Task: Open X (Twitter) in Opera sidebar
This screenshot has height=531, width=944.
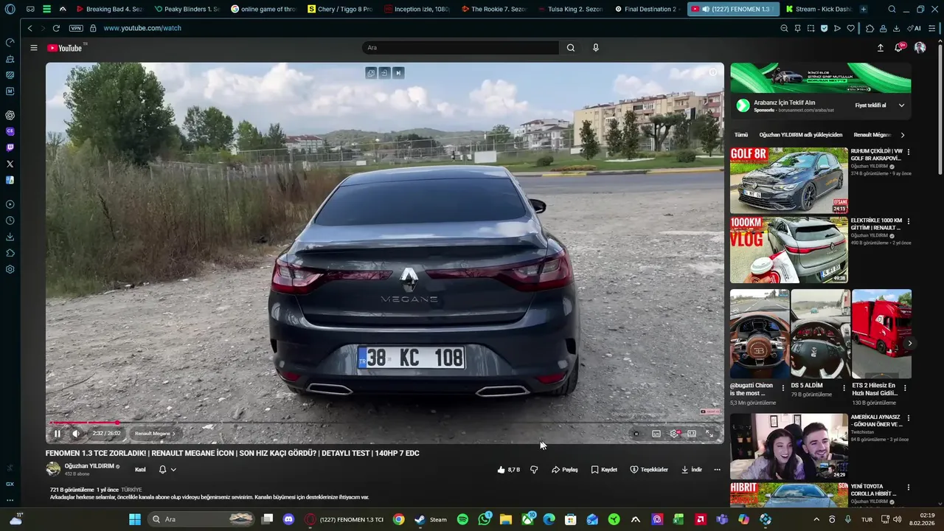Action: [10, 164]
